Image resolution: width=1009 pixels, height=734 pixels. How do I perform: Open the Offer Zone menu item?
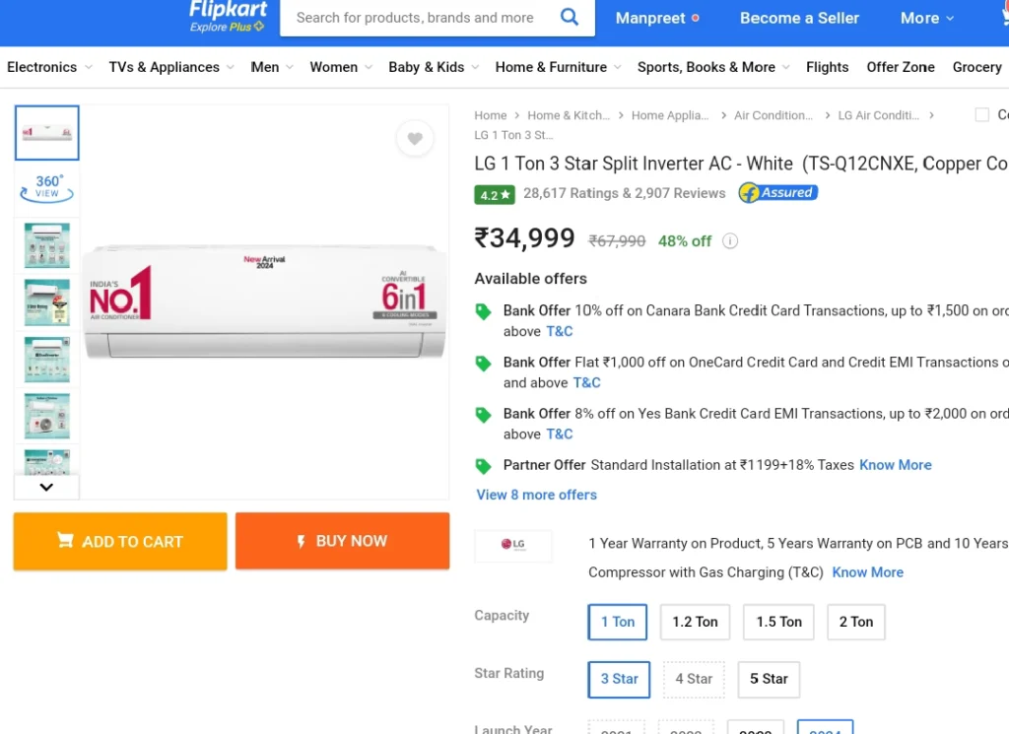[901, 68]
